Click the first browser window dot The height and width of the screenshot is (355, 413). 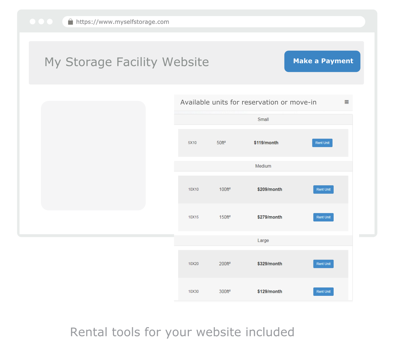pos(32,21)
